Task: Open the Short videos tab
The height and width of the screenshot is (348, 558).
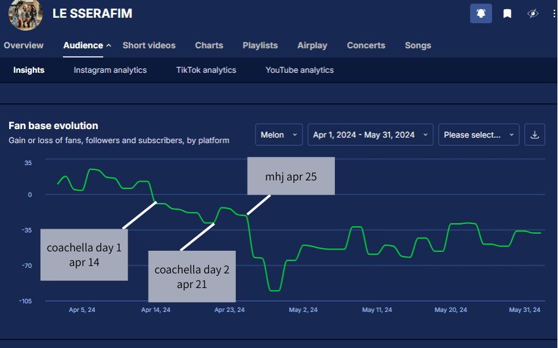Action: [x=149, y=45]
